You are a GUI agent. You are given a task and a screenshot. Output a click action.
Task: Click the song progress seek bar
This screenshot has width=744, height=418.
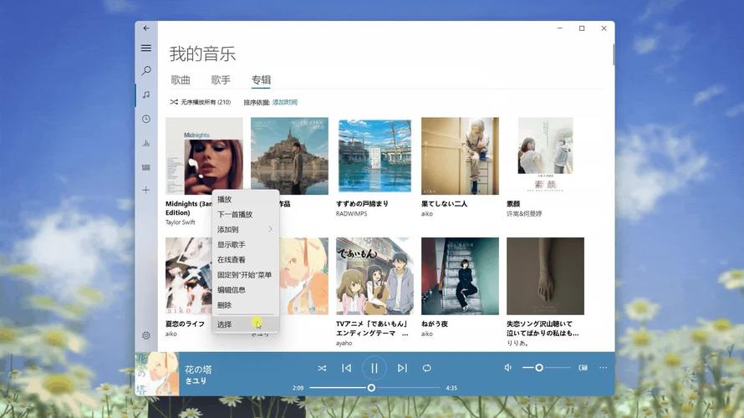[375, 388]
